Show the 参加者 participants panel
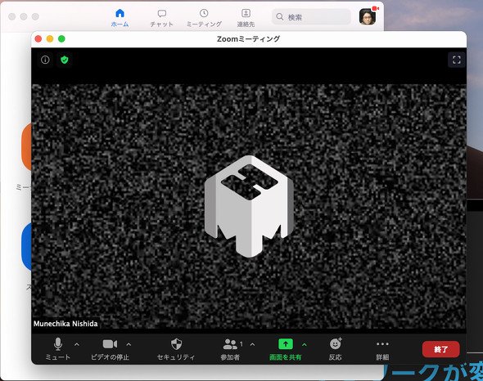 coord(230,349)
